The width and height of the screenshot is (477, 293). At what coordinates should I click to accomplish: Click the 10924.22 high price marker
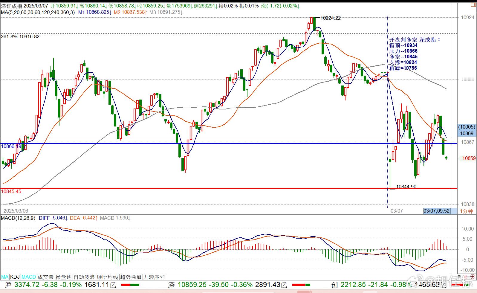point(331,18)
